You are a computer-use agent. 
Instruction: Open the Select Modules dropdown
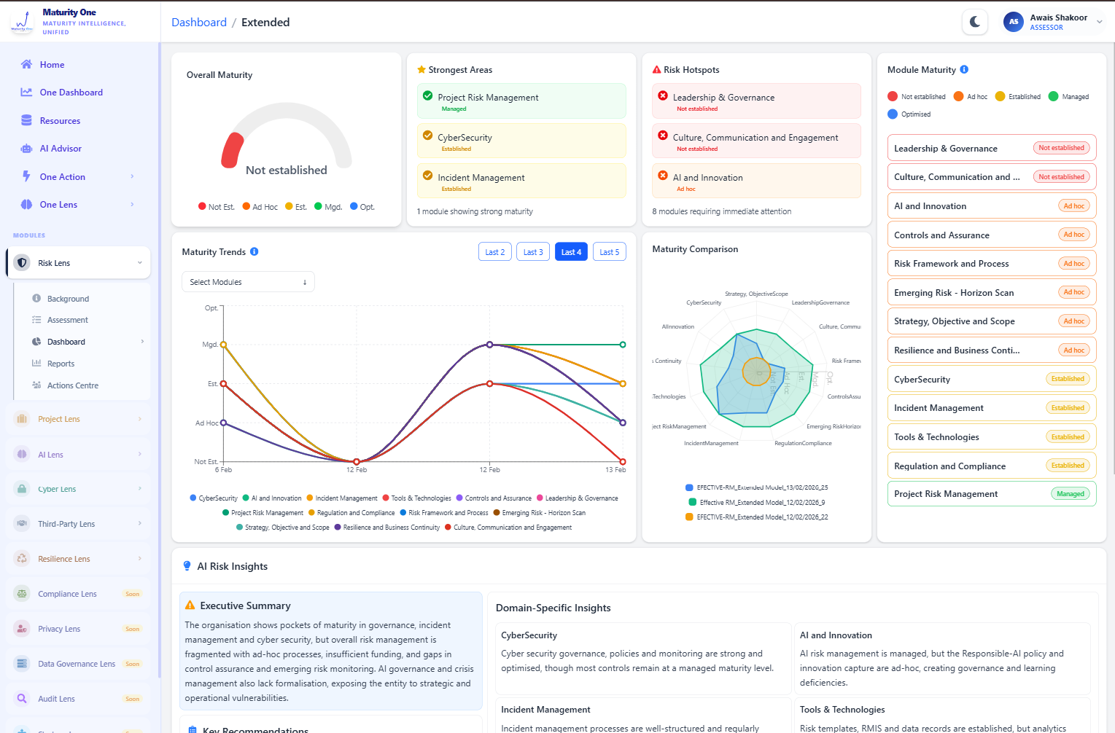coord(248,282)
